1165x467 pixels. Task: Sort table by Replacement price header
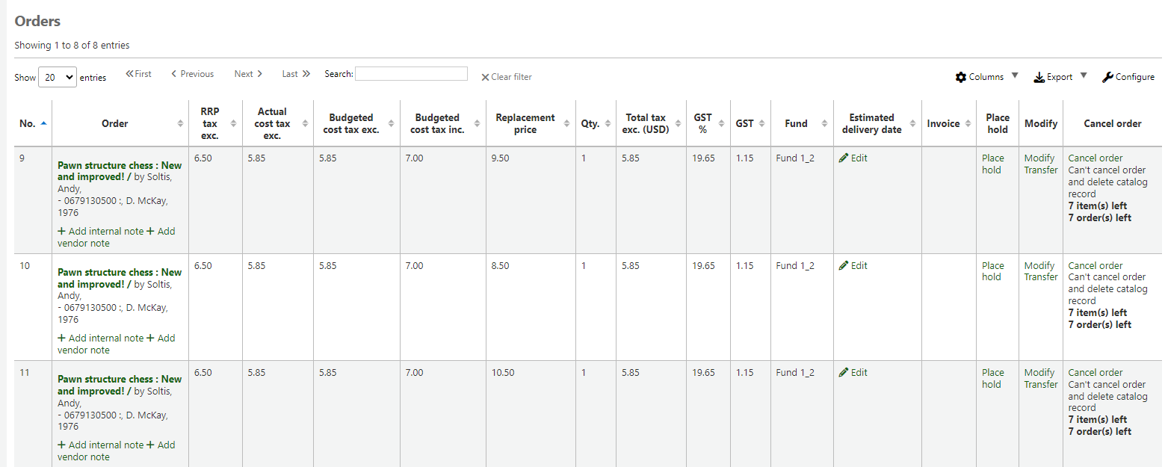click(525, 123)
